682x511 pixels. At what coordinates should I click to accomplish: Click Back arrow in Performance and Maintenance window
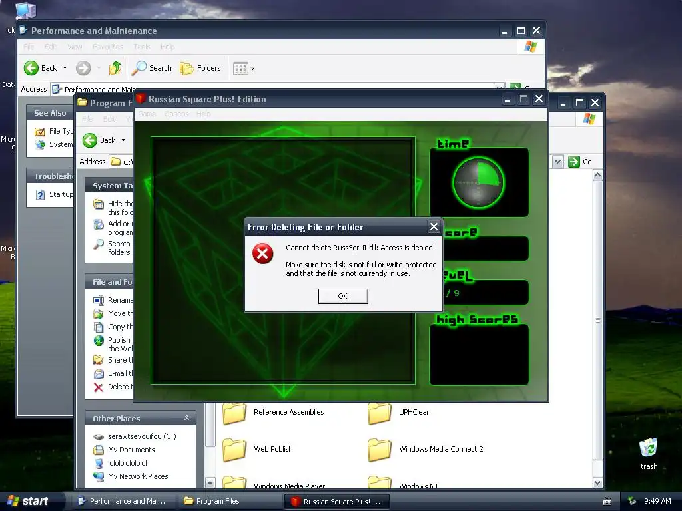point(31,68)
